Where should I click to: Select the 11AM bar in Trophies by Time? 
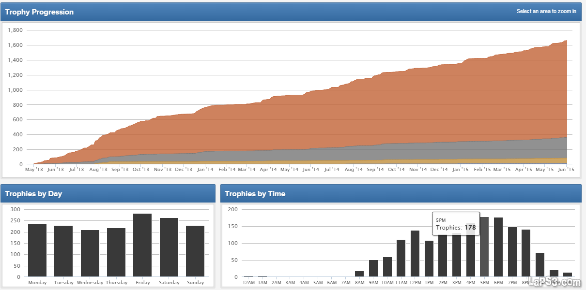click(x=401, y=259)
